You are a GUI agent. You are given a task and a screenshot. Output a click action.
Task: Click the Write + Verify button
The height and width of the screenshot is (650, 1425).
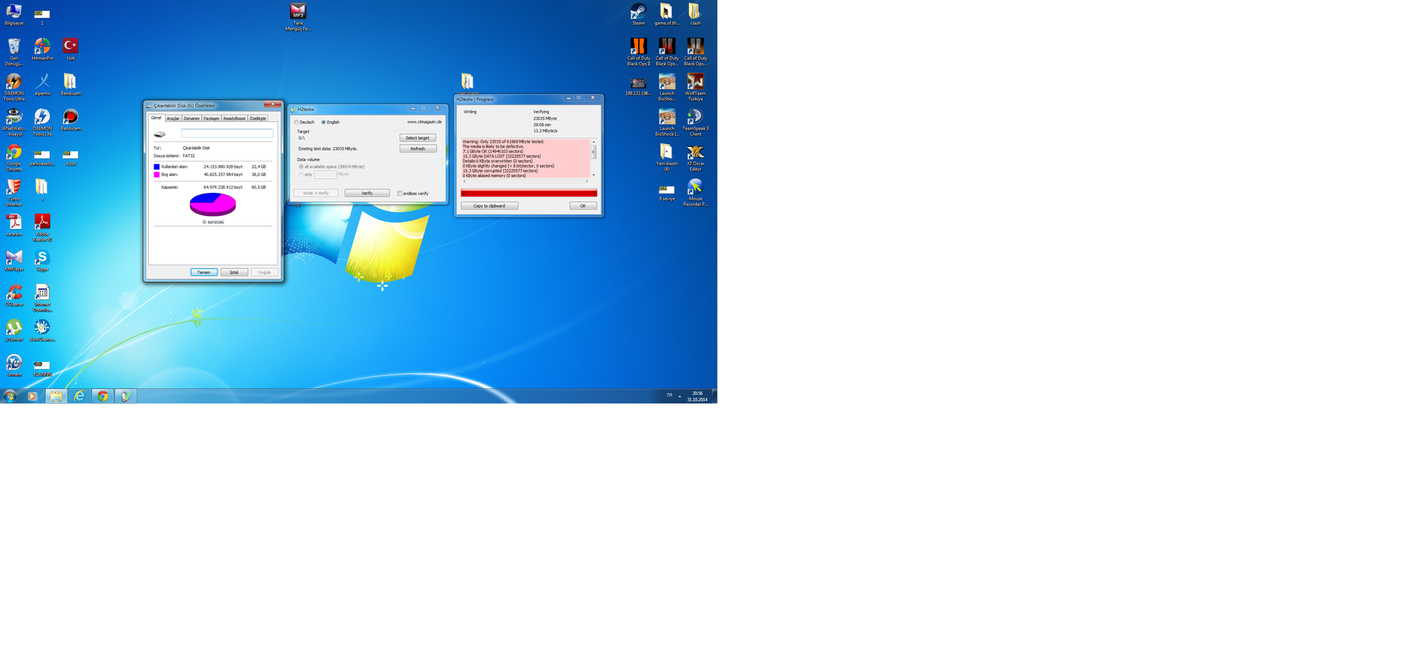tap(316, 193)
